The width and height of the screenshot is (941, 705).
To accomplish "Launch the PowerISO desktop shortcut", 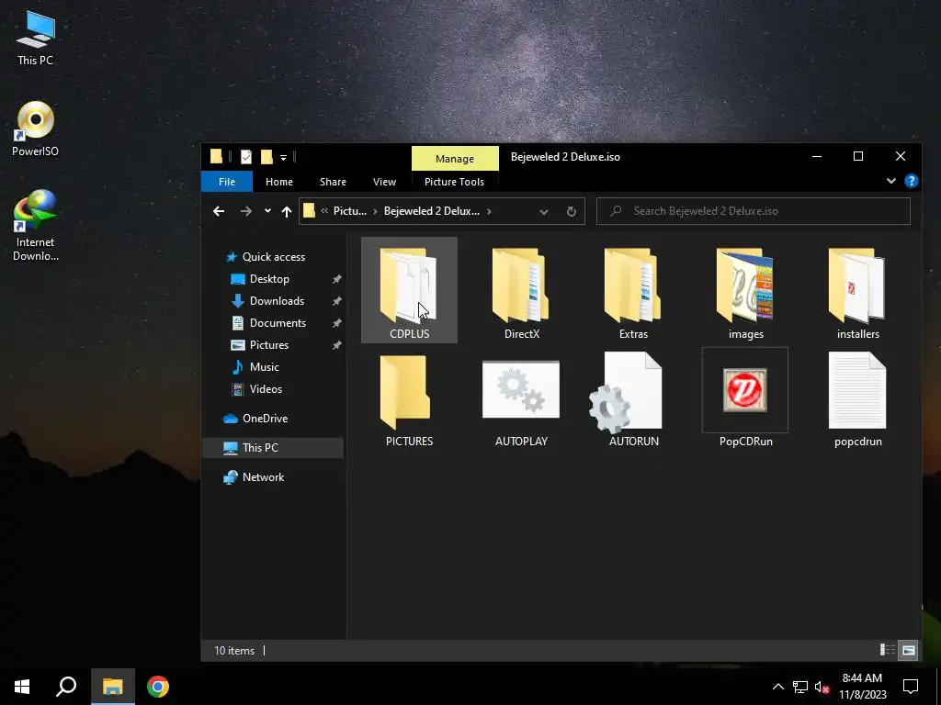I will [x=35, y=129].
